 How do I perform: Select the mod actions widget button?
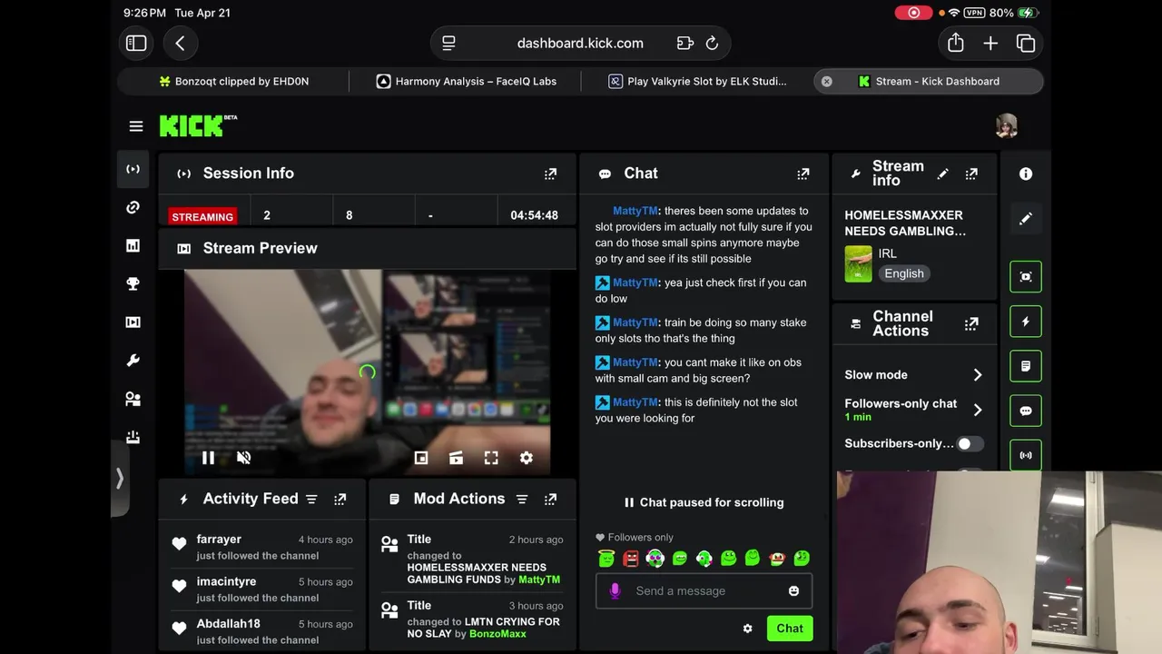tap(1026, 366)
